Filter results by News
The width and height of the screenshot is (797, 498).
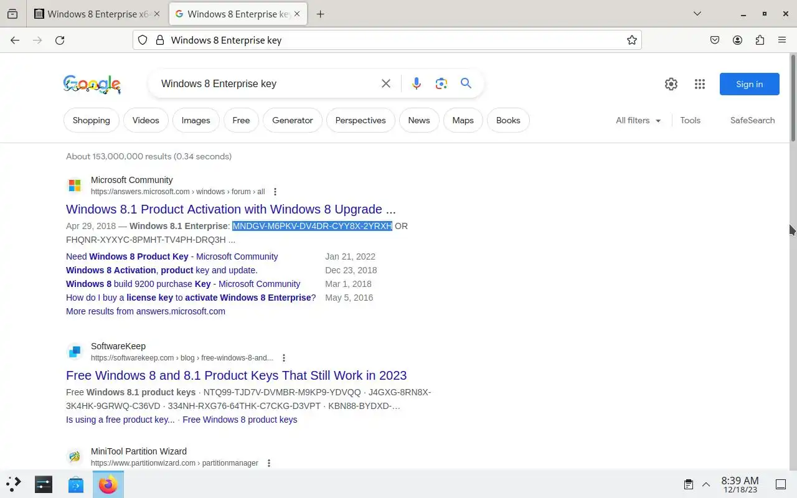pyautogui.click(x=419, y=120)
